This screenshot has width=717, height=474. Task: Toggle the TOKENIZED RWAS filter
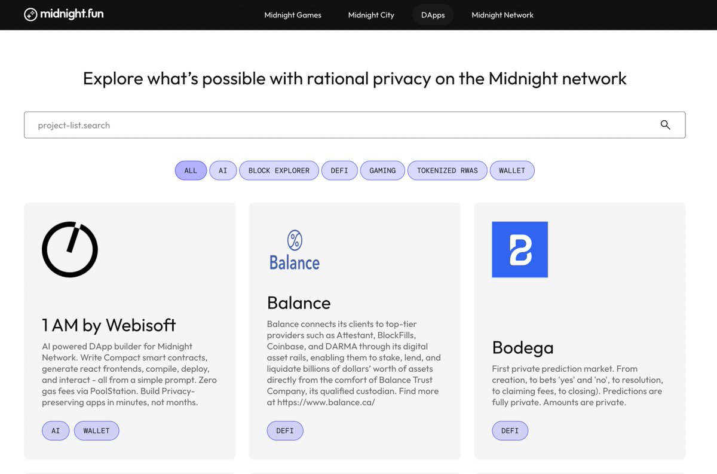click(447, 170)
